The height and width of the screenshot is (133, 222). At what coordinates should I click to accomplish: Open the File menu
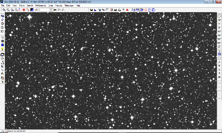[3, 5]
